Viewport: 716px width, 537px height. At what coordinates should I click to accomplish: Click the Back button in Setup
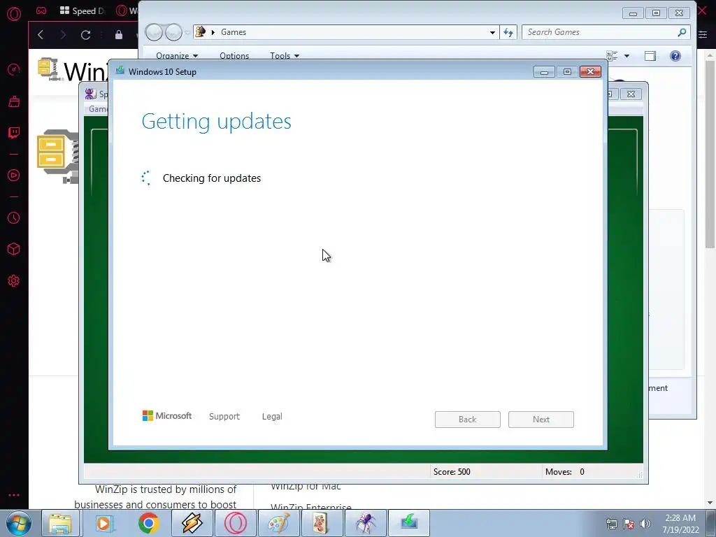[468, 420]
